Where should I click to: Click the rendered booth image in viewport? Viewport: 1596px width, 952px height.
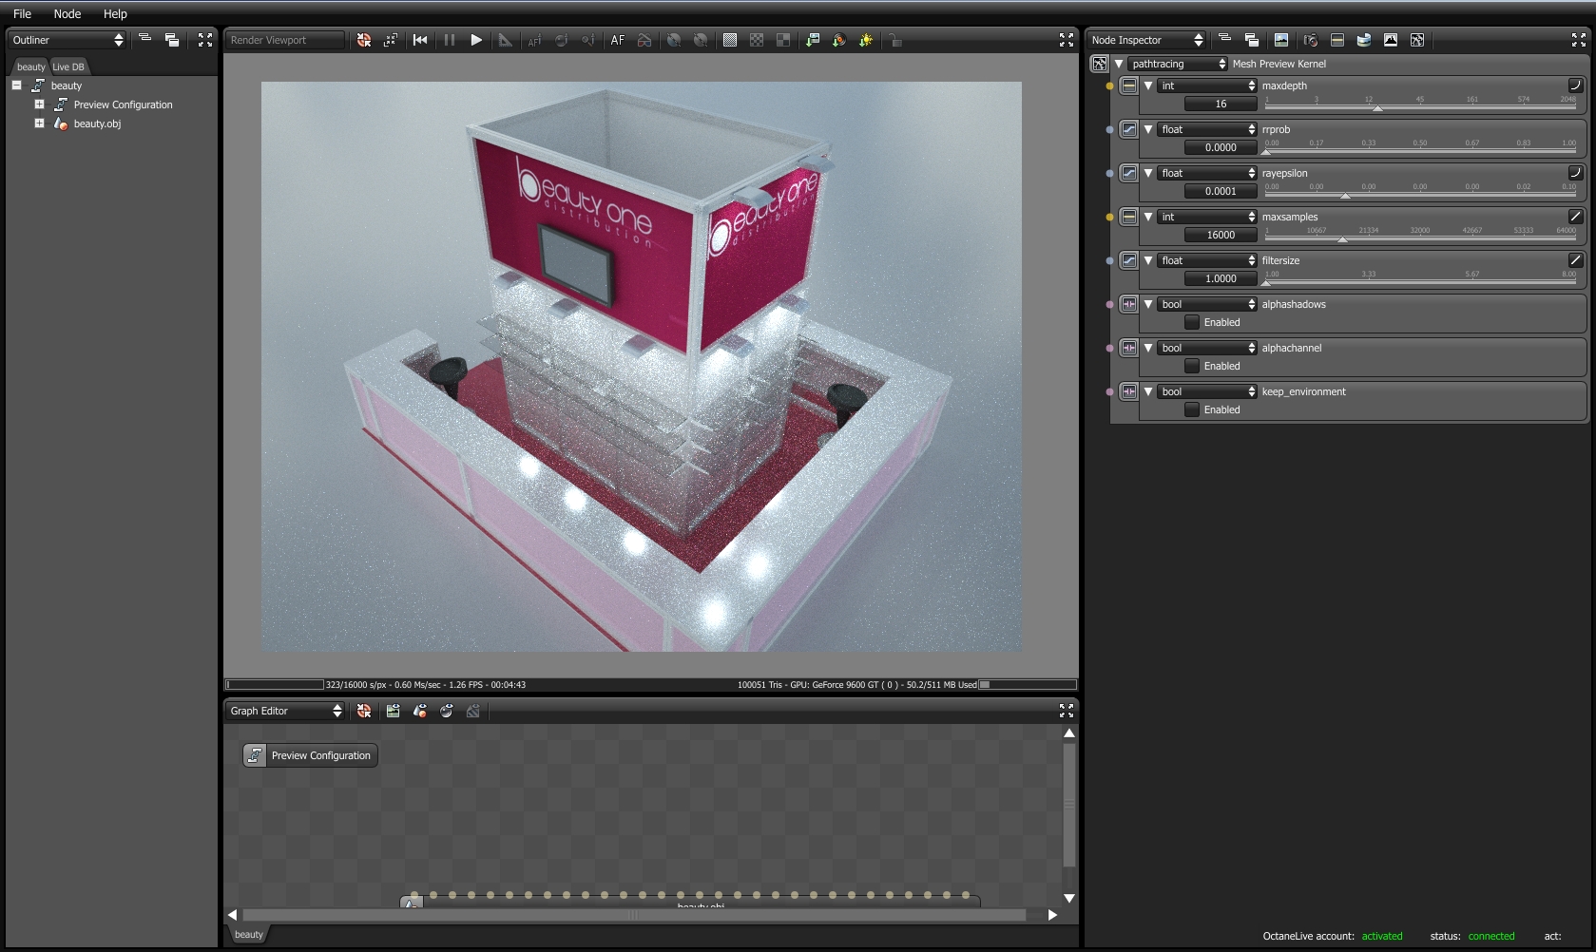click(x=642, y=367)
